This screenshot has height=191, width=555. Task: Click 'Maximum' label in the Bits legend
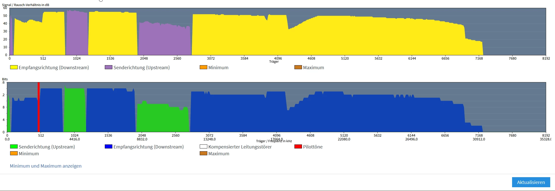[x=219, y=154]
